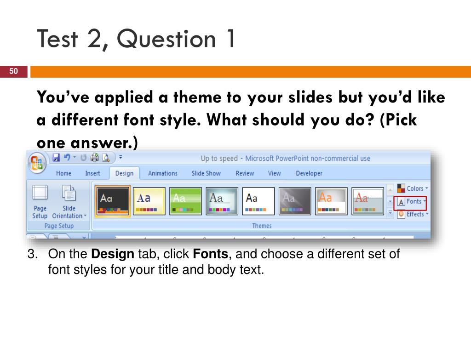The image size is (471, 353).
Task: Apply the yellow theme thumbnail
Action: [x=149, y=201]
